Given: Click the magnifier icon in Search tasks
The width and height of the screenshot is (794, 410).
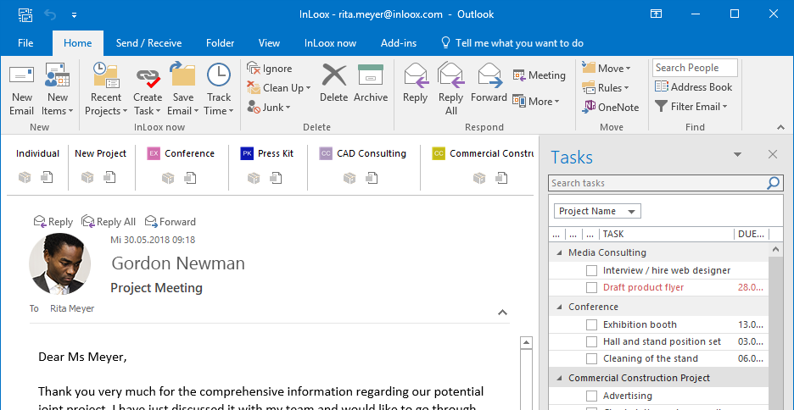Looking at the screenshot, I should pos(774,183).
